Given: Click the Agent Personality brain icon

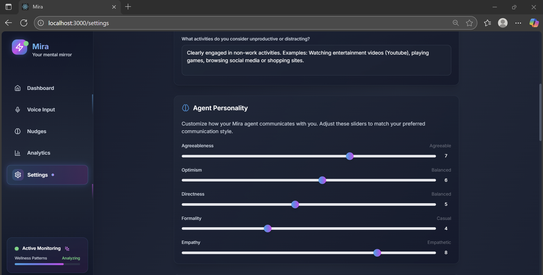Looking at the screenshot, I should (185, 108).
